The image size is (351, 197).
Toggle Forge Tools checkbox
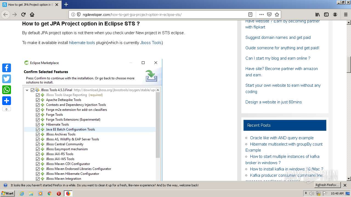38,115
